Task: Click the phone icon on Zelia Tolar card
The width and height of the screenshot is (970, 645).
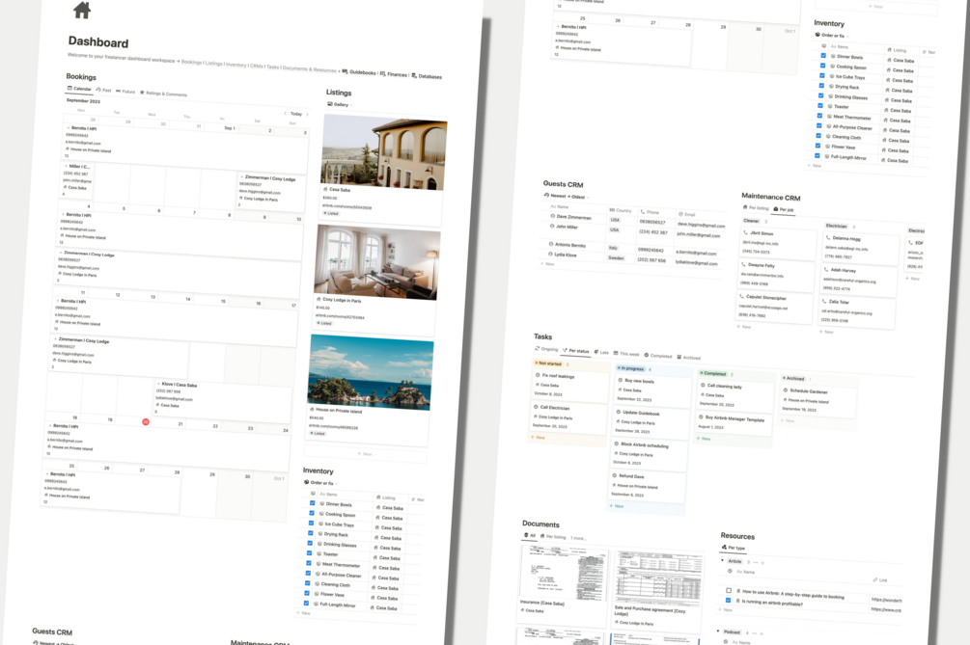Action: pos(824,301)
